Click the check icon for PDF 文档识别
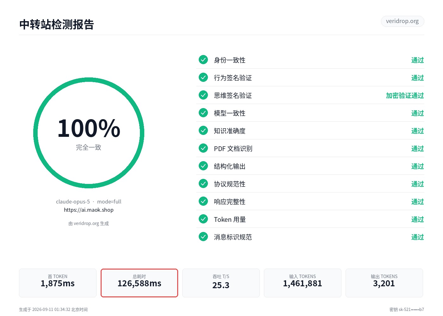This screenshot has width=443, height=316. click(203, 148)
